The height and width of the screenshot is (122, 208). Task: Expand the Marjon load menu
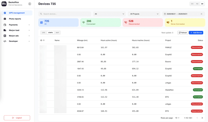pos(29,30)
